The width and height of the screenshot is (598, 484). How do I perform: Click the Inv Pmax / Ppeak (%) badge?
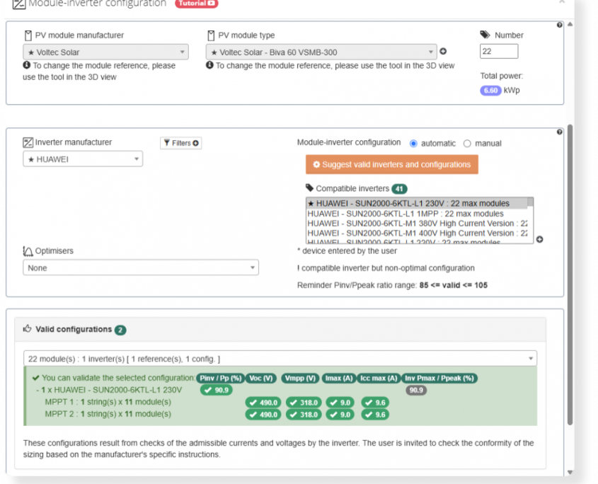pyautogui.click(x=439, y=379)
